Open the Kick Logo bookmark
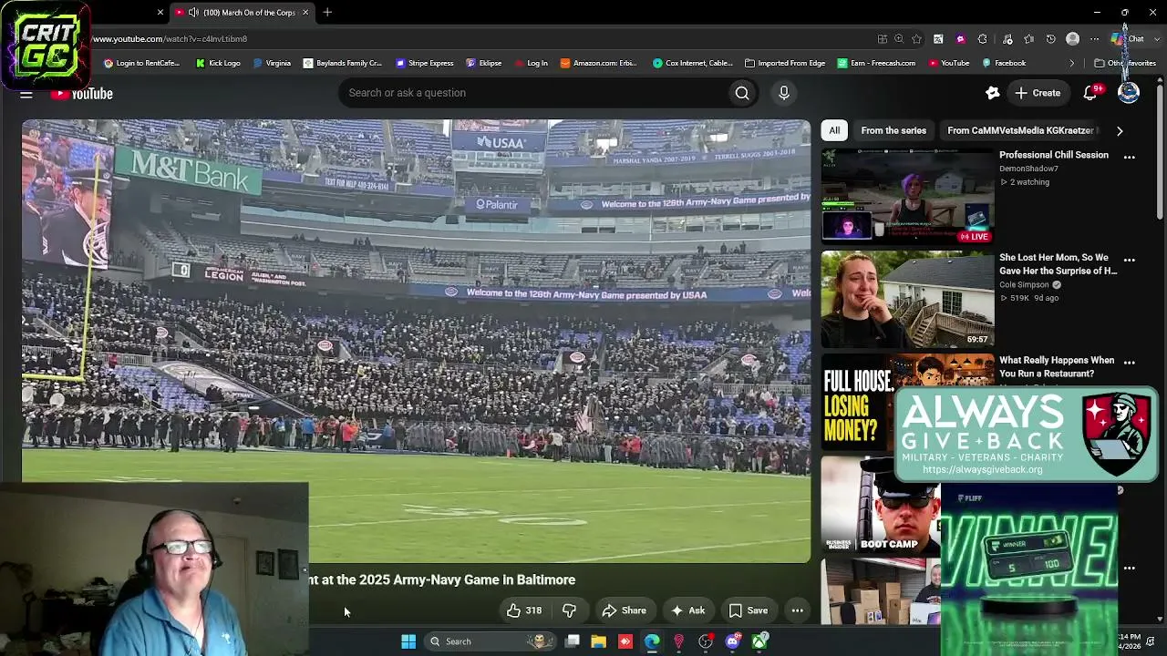The width and height of the screenshot is (1167, 656). click(218, 64)
